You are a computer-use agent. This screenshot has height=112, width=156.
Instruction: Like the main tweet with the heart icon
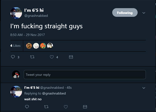pyautogui.click(x=52, y=57)
